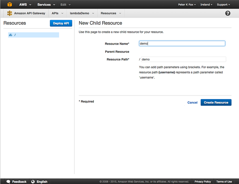Open the Ireland region selector
239x184 pixels.
tap(206, 4)
